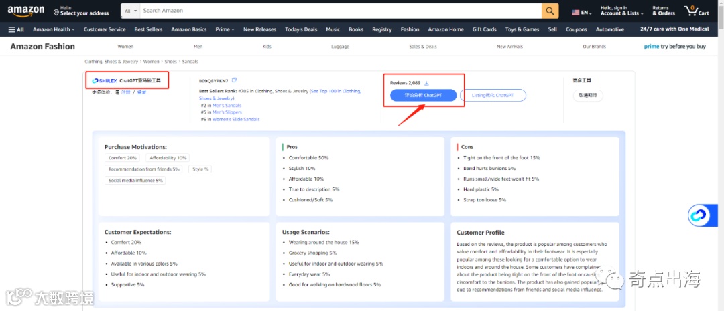
Task: Click Clothing, Shoes & Jewelry breadcrumb
Action: click(111, 62)
